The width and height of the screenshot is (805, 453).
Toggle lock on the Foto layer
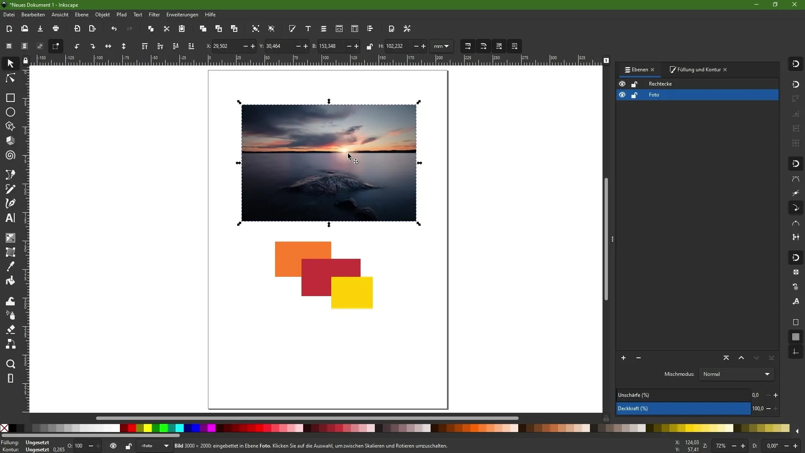(x=634, y=95)
